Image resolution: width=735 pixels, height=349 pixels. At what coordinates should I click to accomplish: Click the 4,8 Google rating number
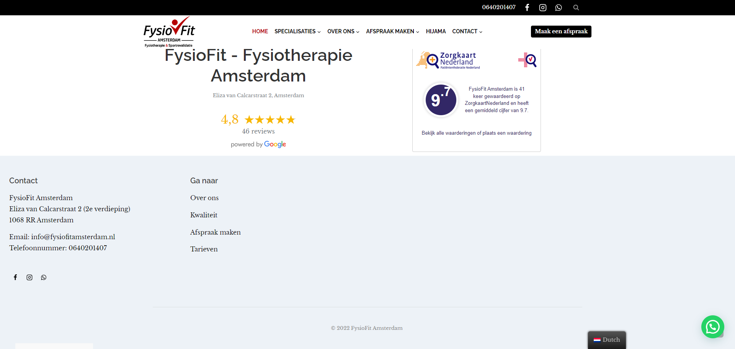tap(230, 119)
